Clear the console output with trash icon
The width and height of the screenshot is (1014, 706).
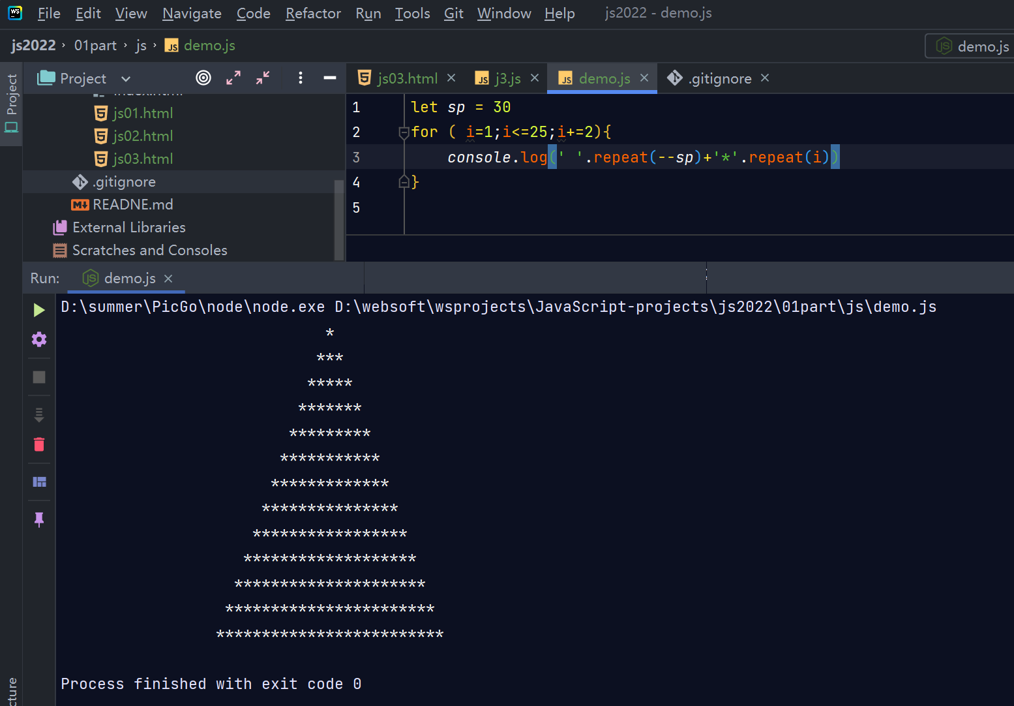coord(39,444)
